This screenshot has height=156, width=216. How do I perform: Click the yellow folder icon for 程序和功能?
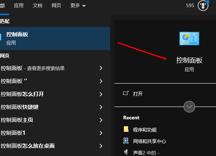pos(126,129)
